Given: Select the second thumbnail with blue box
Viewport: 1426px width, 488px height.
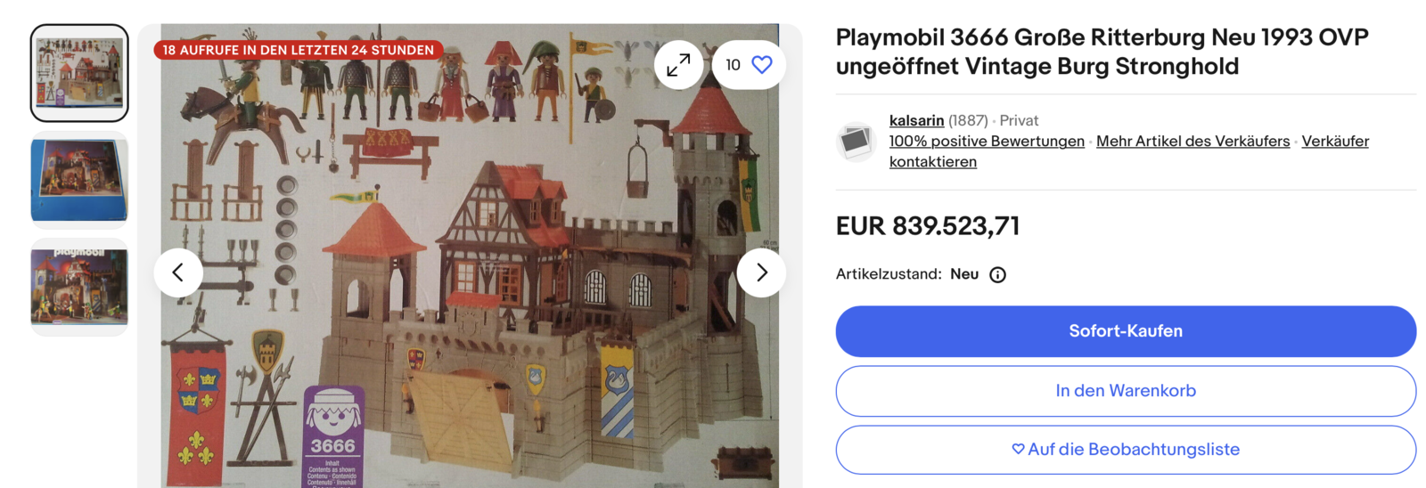Looking at the screenshot, I should point(79,180).
